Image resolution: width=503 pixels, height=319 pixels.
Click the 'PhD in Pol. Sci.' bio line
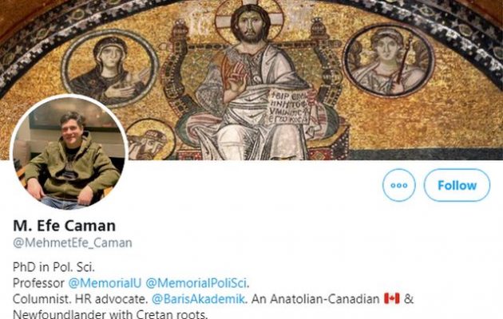54,267
